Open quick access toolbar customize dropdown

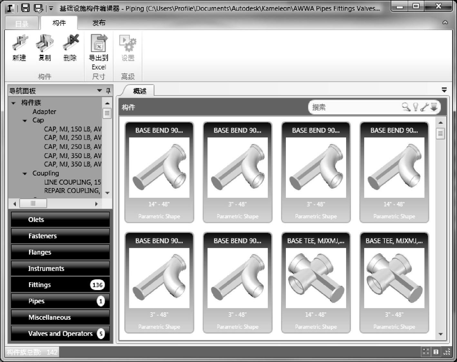51,8
